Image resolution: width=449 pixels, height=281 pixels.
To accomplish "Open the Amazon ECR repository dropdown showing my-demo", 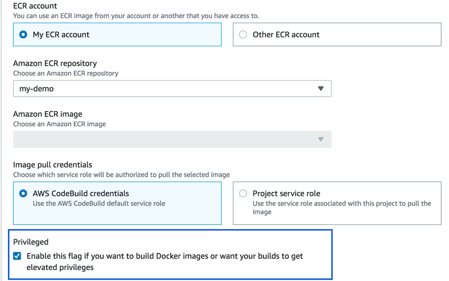I will pyautogui.click(x=172, y=89).
